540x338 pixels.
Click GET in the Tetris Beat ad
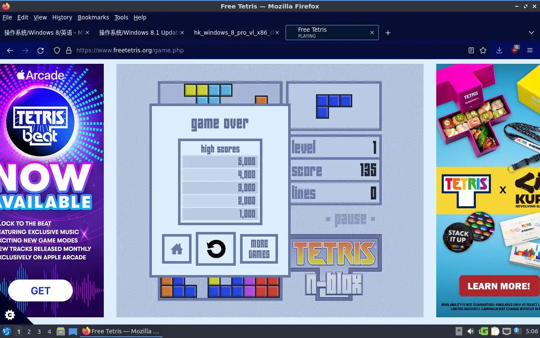pyautogui.click(x=40, y=291)
